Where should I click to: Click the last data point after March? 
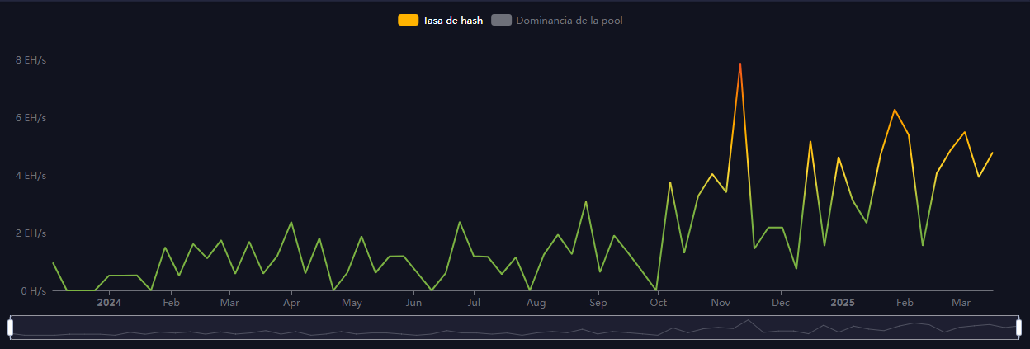click(992, 153)
